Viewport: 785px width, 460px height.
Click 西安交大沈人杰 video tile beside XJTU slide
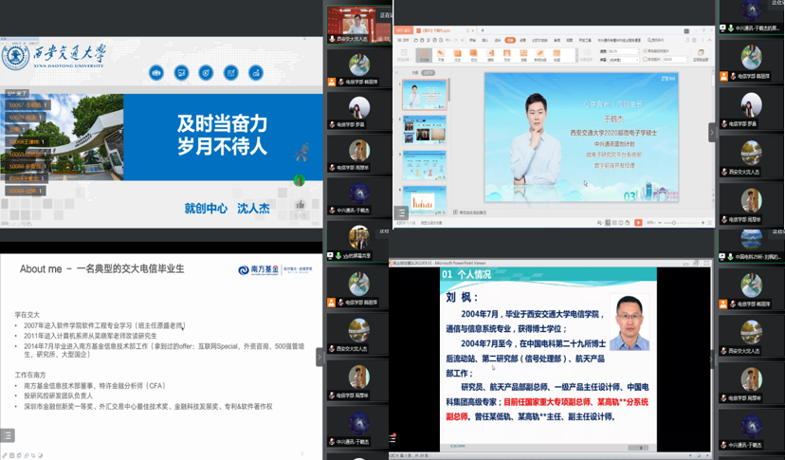point(358,25)
